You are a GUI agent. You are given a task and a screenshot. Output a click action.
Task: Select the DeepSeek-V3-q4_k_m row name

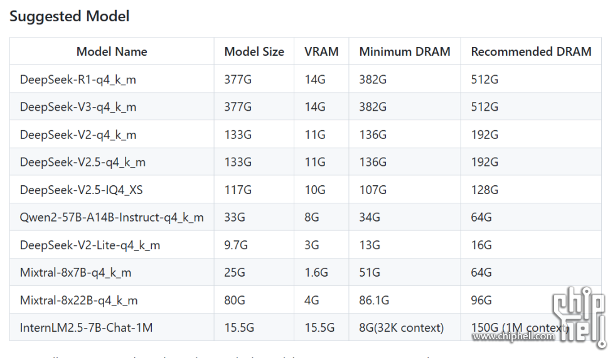click(x=78, y=107)
